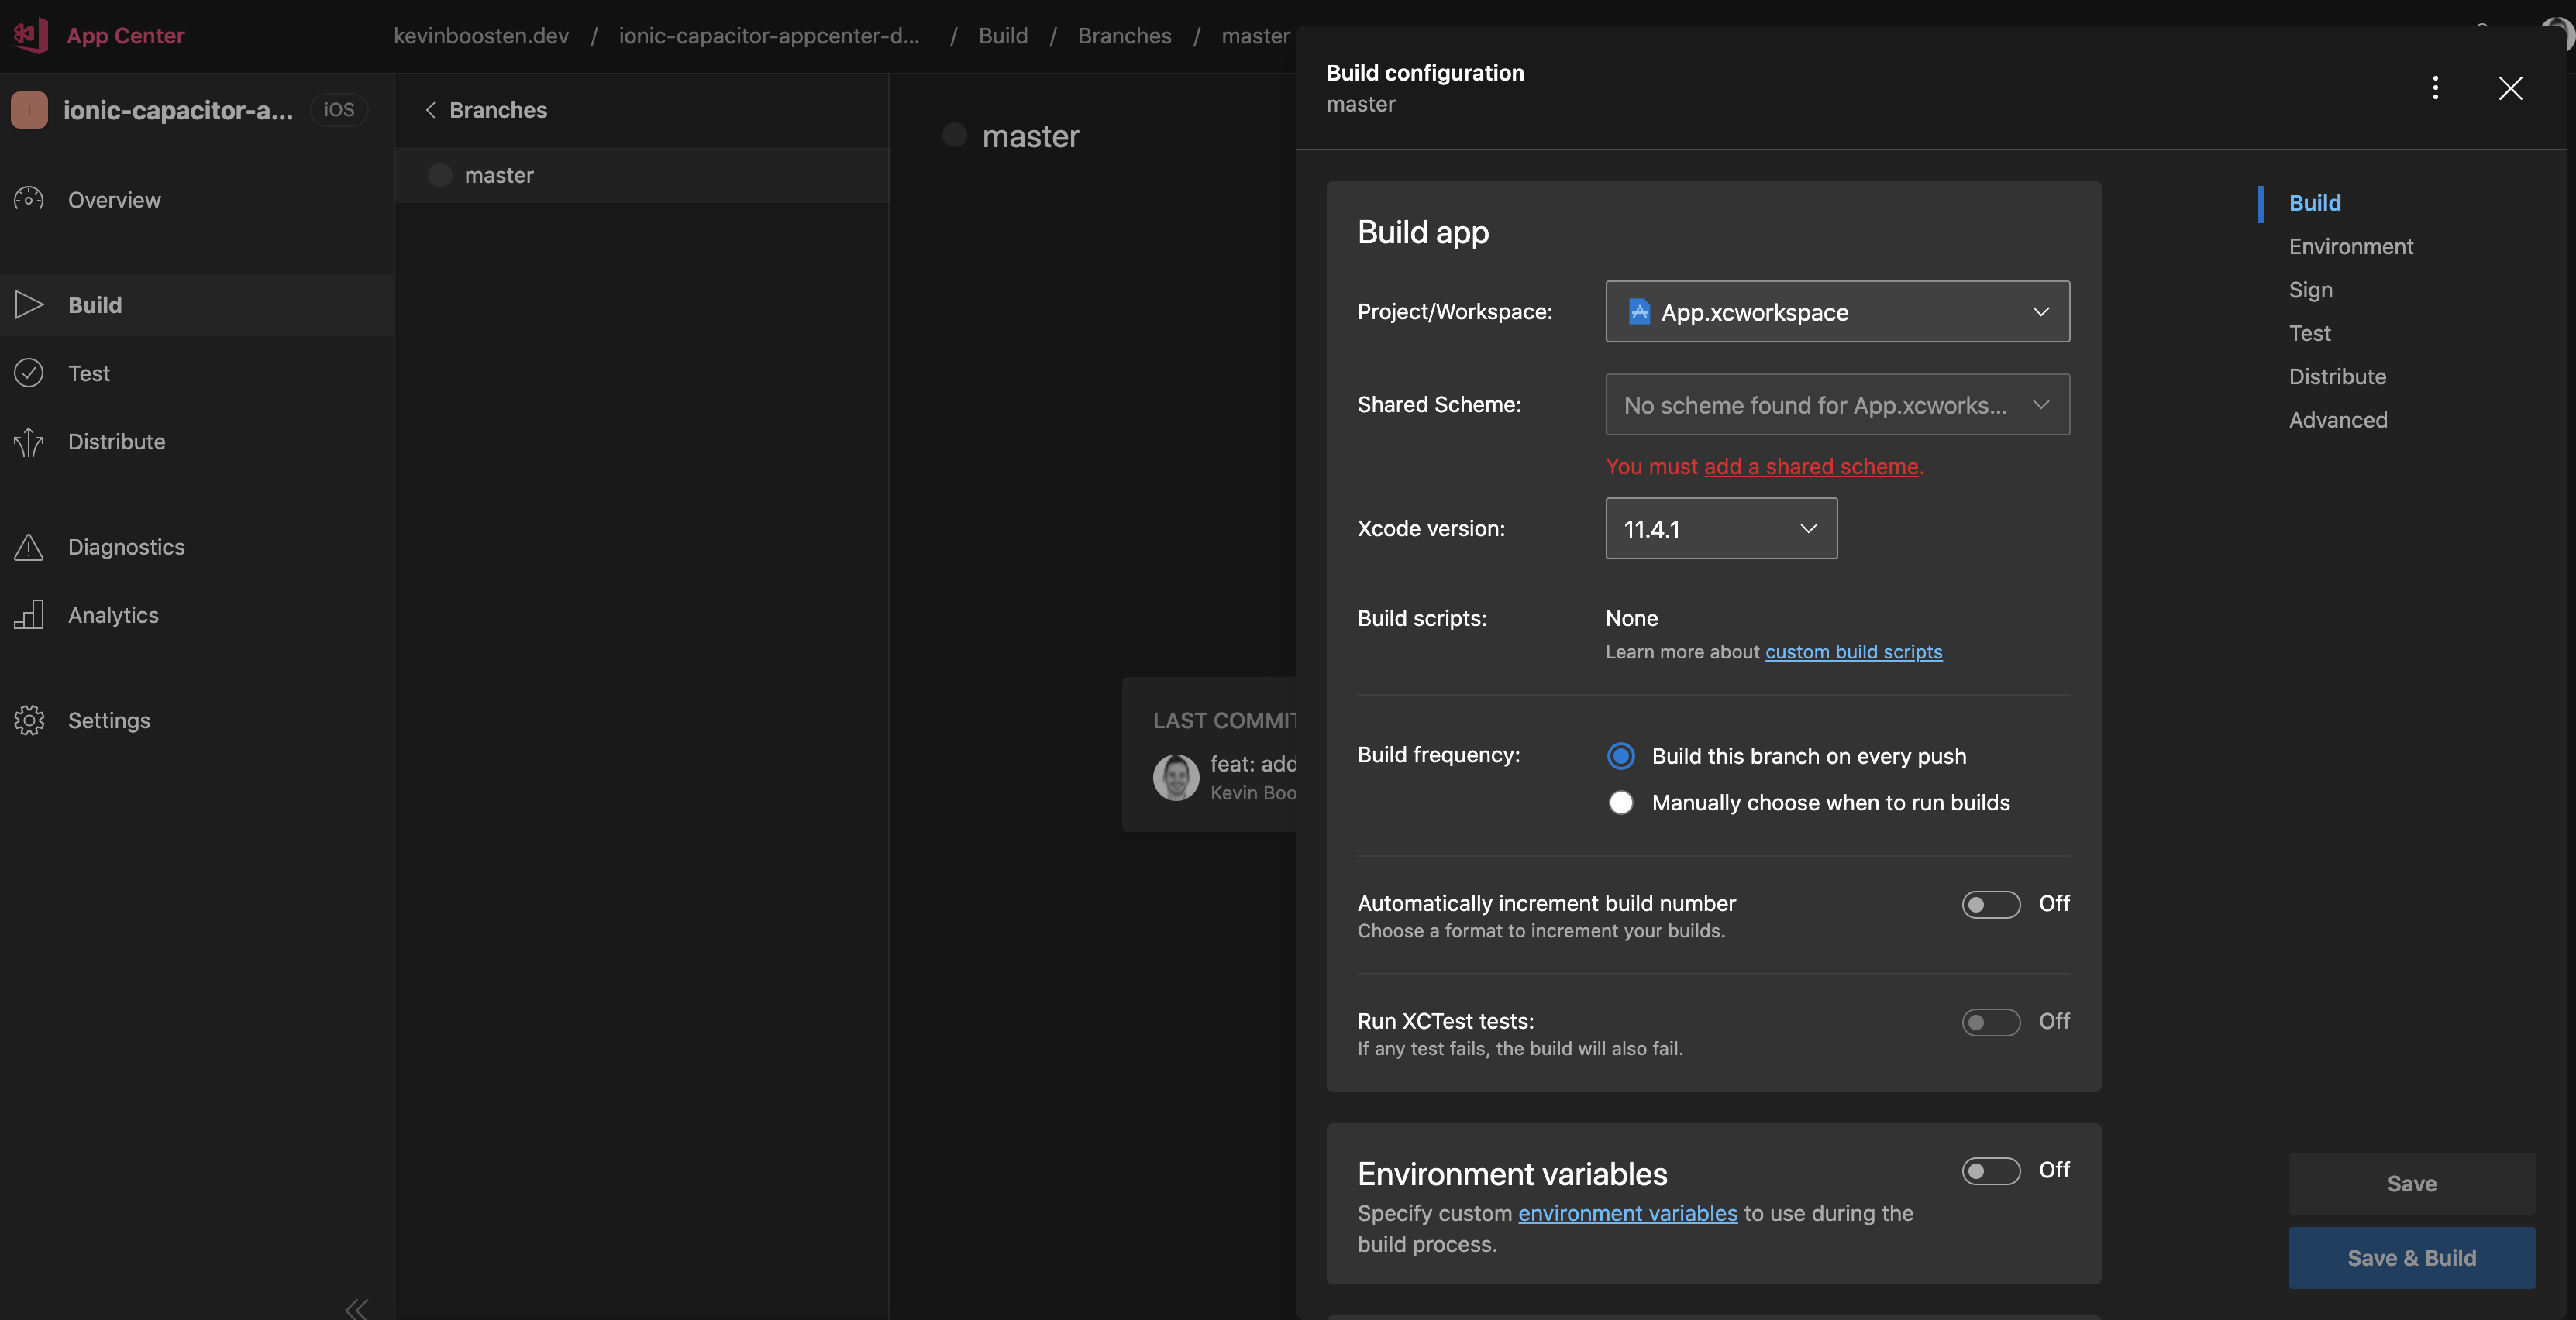
Task: Jump to Advanced section
Action: (2337, 420)
